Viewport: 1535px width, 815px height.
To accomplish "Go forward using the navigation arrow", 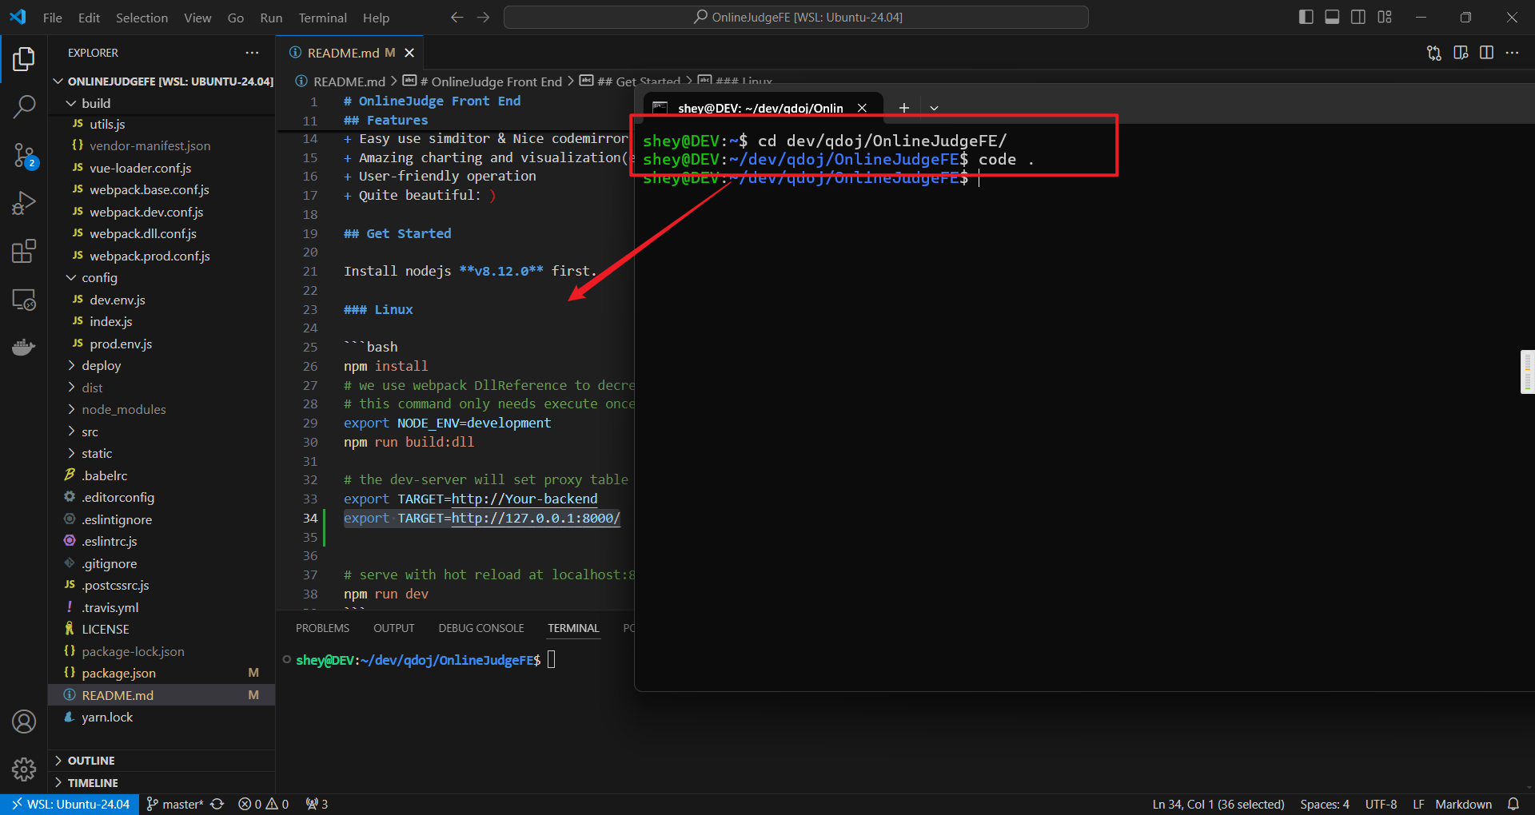I will (483, 18).
